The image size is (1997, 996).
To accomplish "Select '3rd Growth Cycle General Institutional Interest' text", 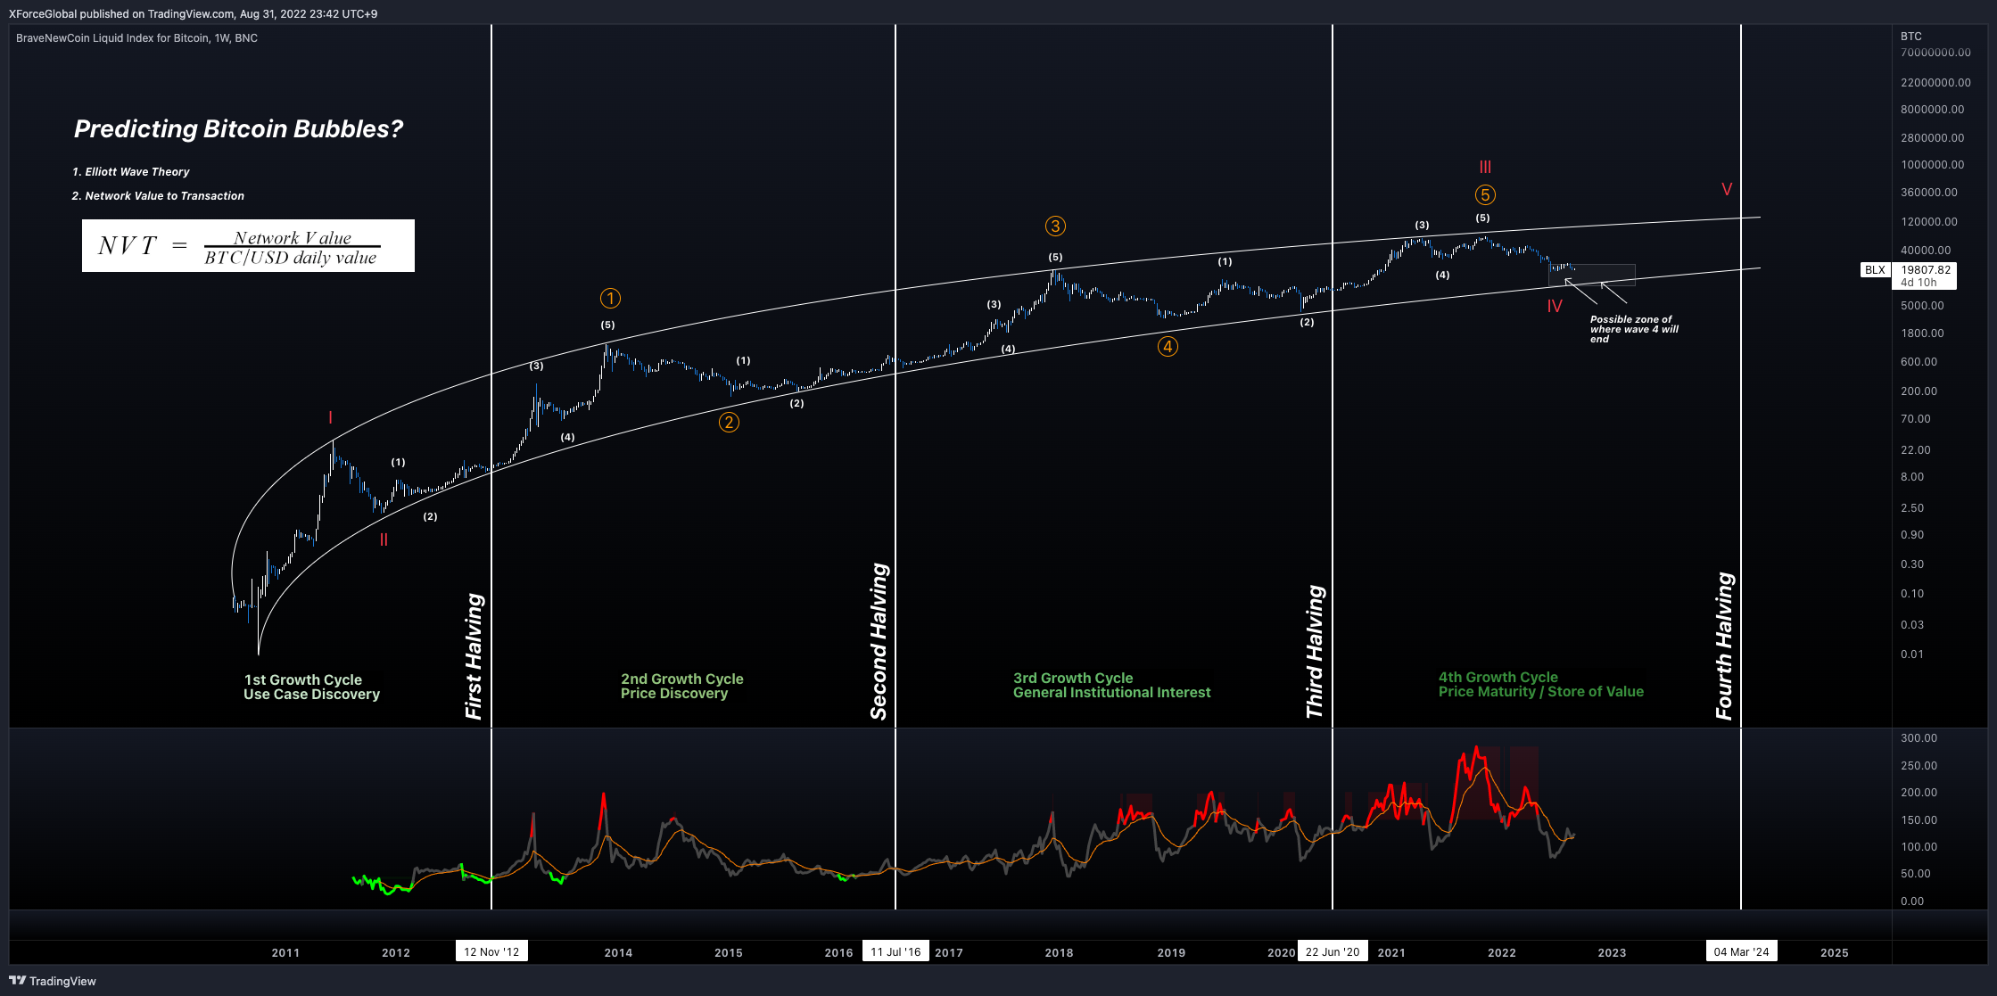I will (x=1111, y=686).
